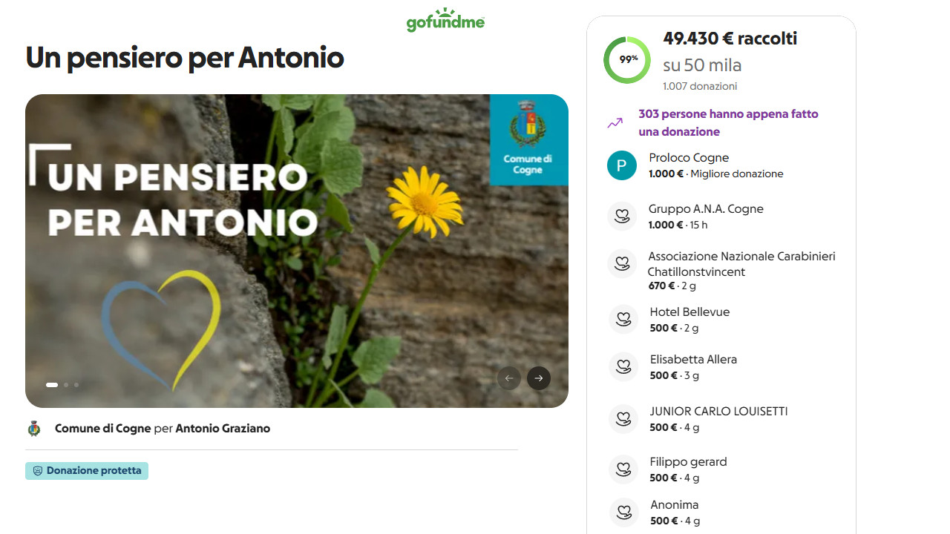This screenshot has height=534, width=950.
Task: Click the 303 persone donation activity message
Action: [727, 122]
